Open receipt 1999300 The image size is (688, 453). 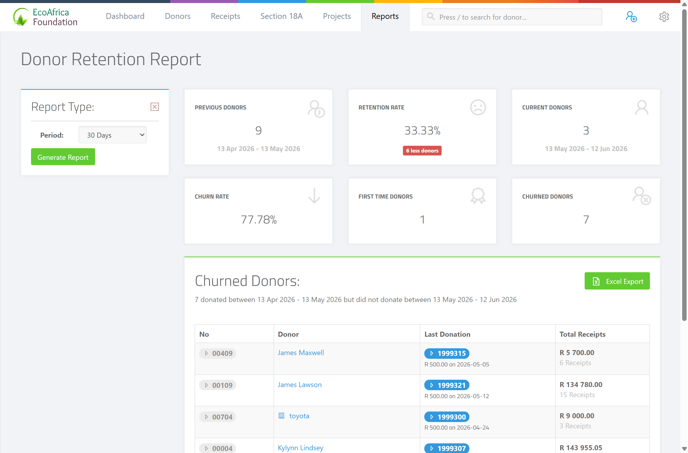coord(447,417)
